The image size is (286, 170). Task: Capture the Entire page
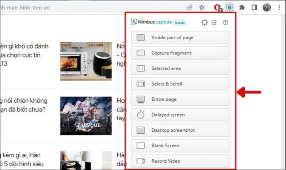coord(181,99)
